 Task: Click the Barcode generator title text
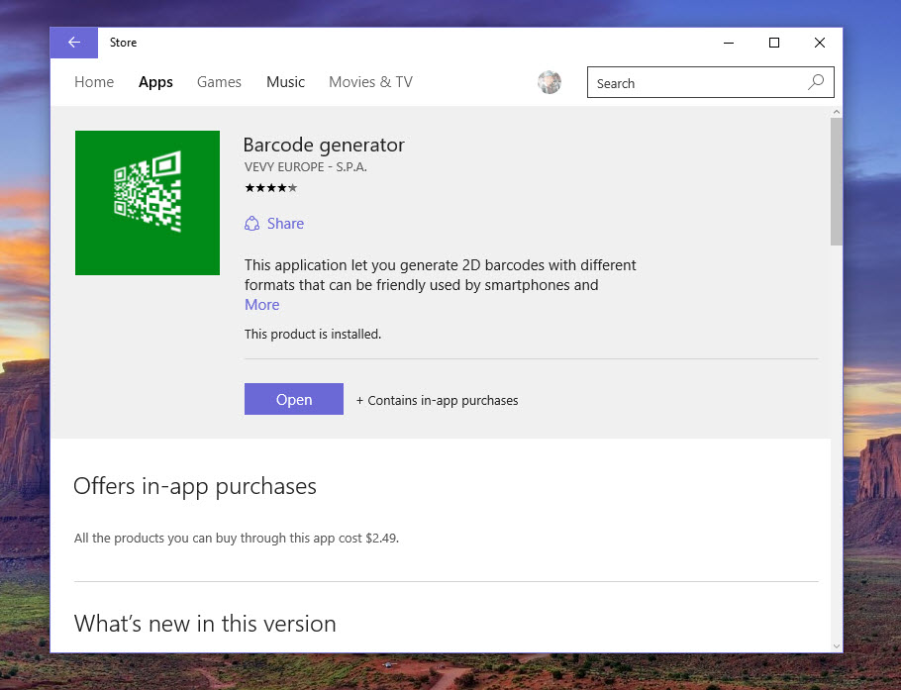pyautogui.click(x=324, y=146)
